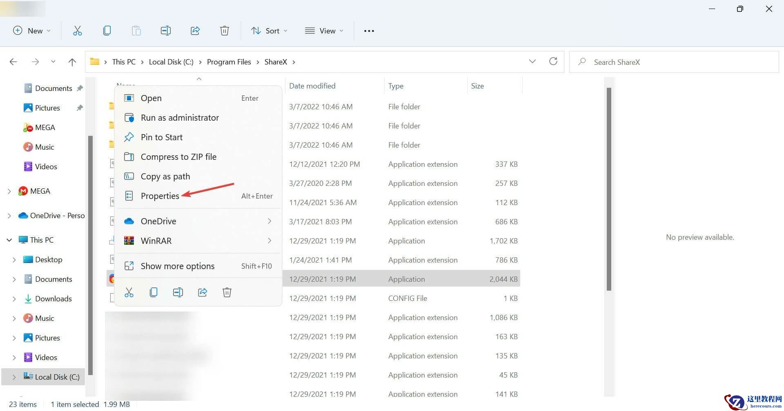Open the View dropdown menu
The width and height of the screenshot is (784, 411).
coord(324,31)
